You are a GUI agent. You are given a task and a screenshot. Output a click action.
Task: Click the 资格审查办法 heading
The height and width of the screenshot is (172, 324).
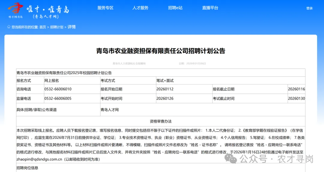(160, 121)
